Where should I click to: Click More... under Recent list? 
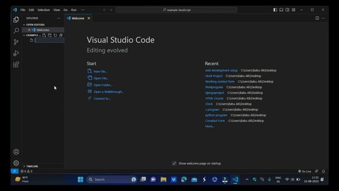coord(210,126)
